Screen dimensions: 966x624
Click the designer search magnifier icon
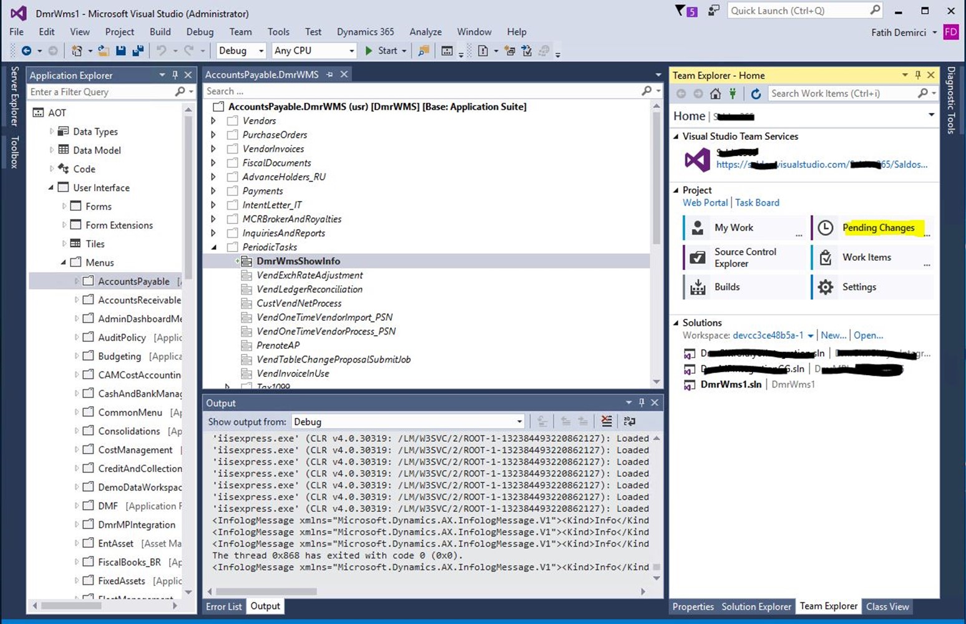click(x=646, y=91)
